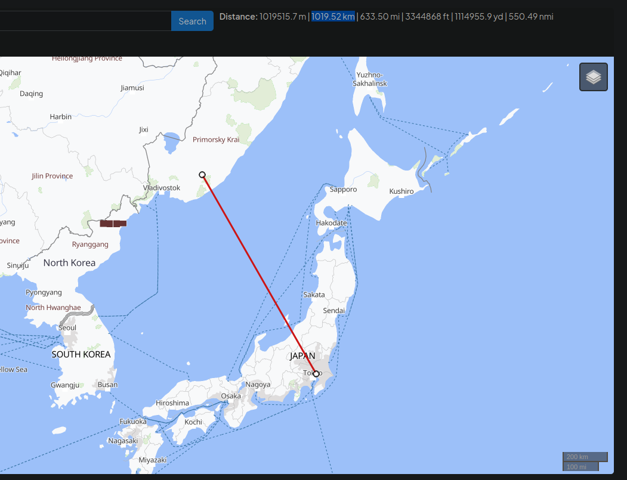Screen dimensions: 627x480
Task: Click the 100 mi scale bar
Action: coord(580,466)
